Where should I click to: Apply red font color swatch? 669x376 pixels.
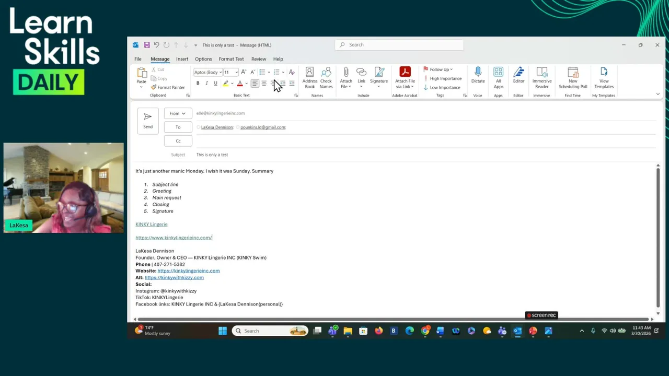coord(240,84)
